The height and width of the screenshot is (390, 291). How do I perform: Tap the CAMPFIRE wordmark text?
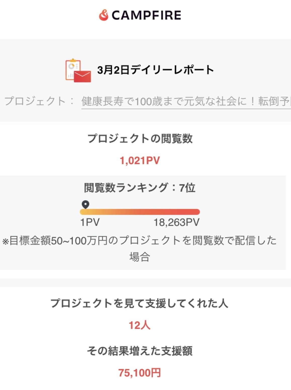tap(146, 15)
